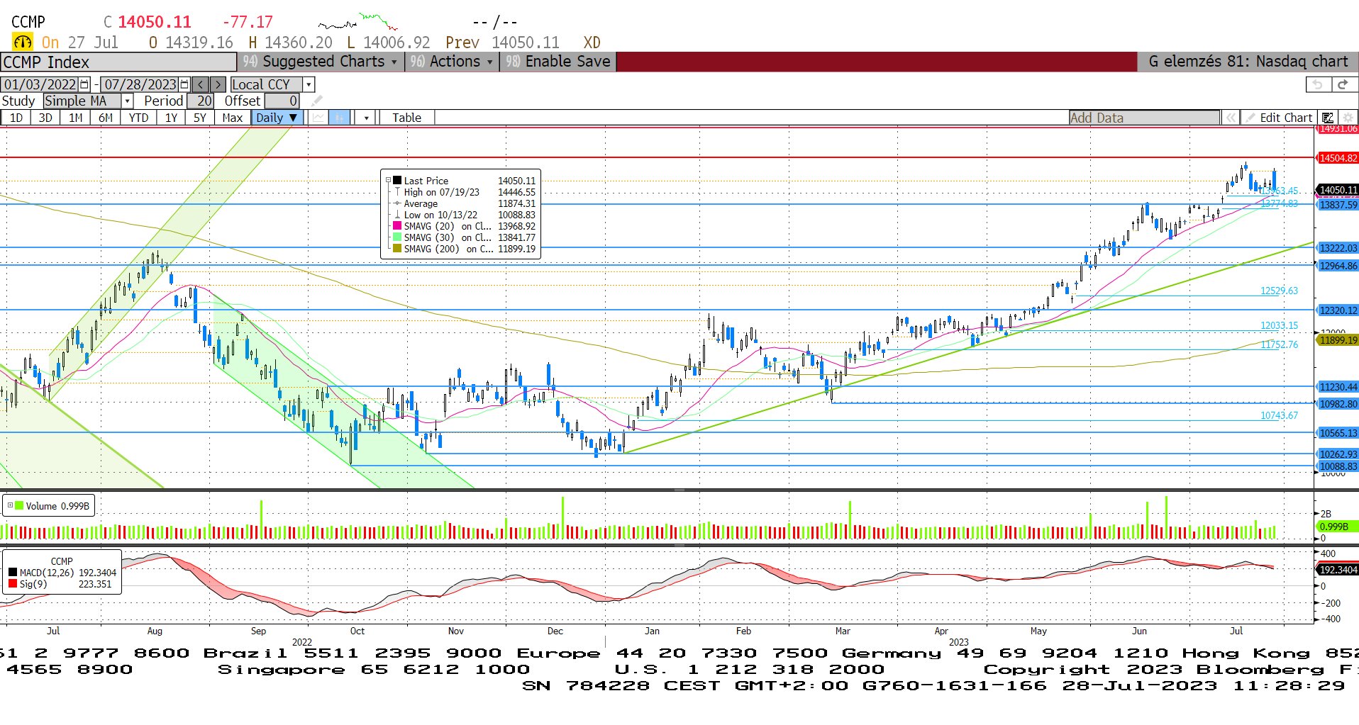Click the 13837.59 blue level label

(1338, 205)
